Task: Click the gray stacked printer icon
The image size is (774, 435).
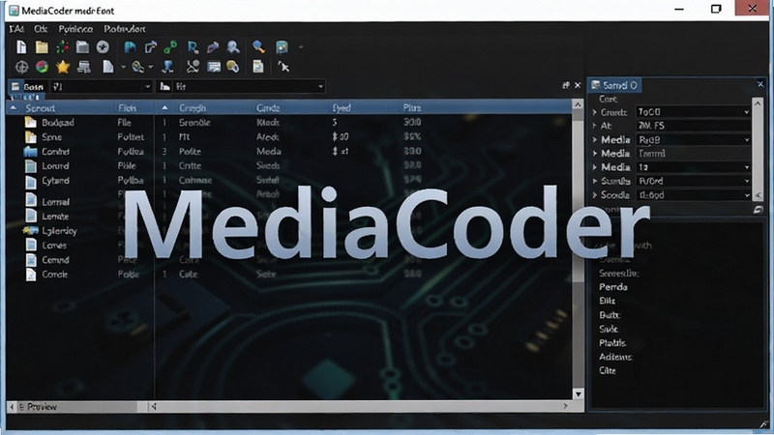Action: [x=84, y=67]
